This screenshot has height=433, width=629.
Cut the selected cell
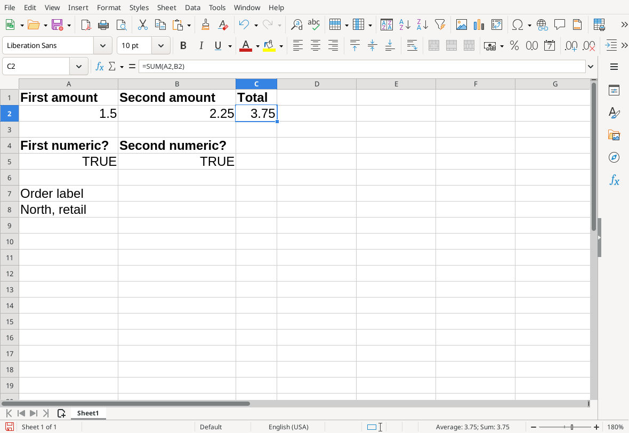142,25
